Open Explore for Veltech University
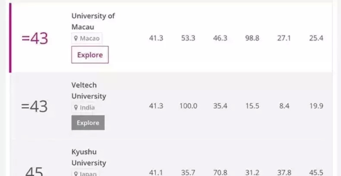This screenshot has width=341, height=176. point(88,123)
